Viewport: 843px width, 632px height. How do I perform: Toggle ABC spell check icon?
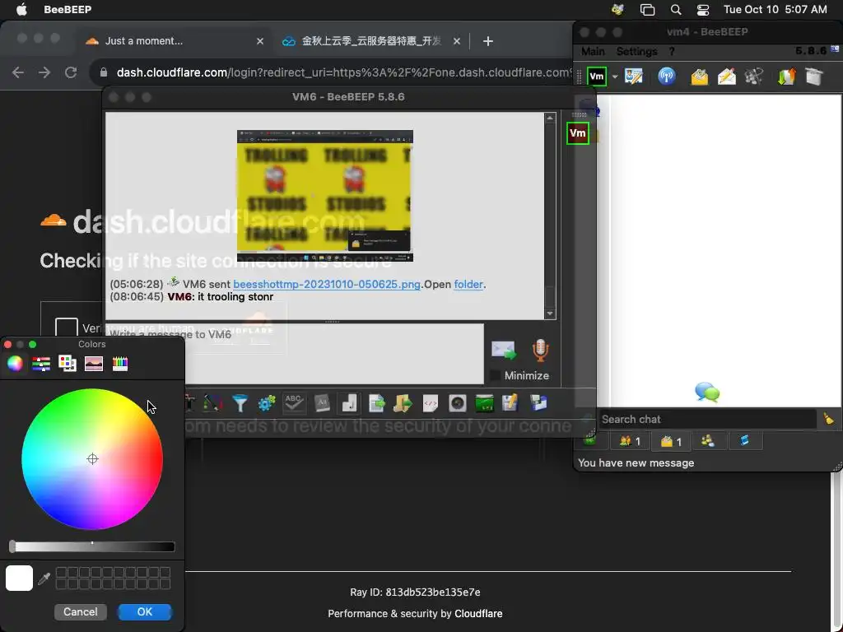point(294,403)
